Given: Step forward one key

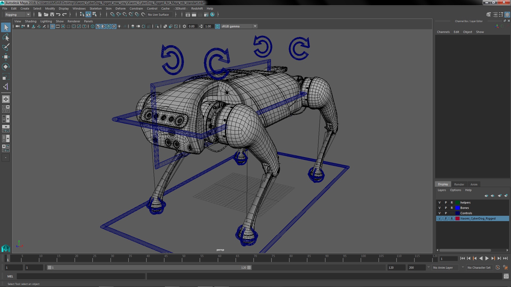Looking at the screenshot, I should click(x=493, y=259).
